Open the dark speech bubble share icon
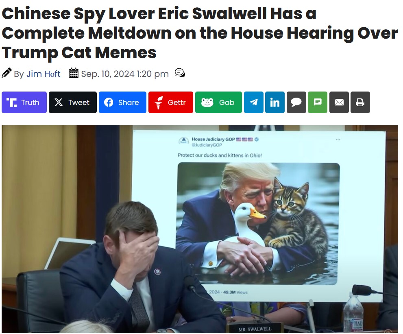The height and width of the screenshot is (334, 403). (x=296, y=103)
